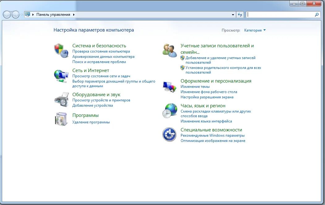Open Оформление и персонализация heading
Screen dimensions: 325x205
216,81
